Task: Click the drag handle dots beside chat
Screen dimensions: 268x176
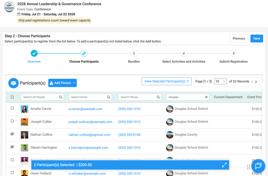Action: 248,167
